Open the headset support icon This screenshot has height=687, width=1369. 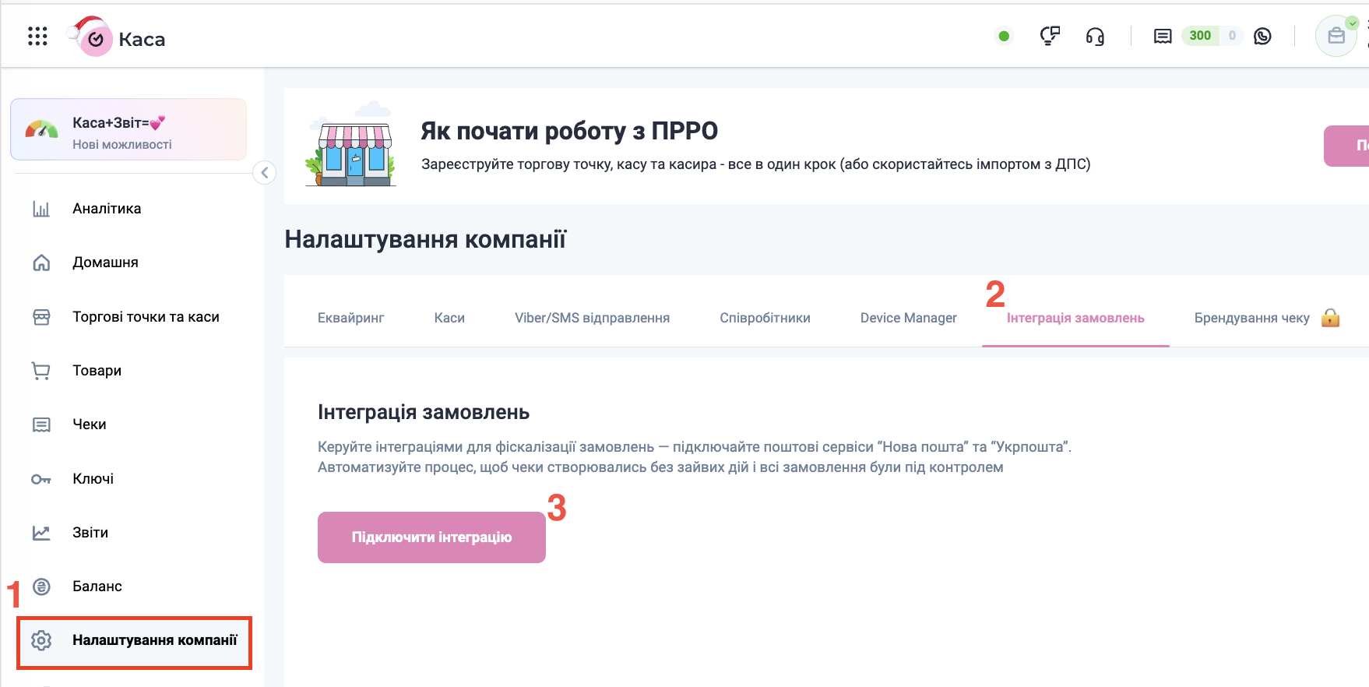coord(1095,37)
